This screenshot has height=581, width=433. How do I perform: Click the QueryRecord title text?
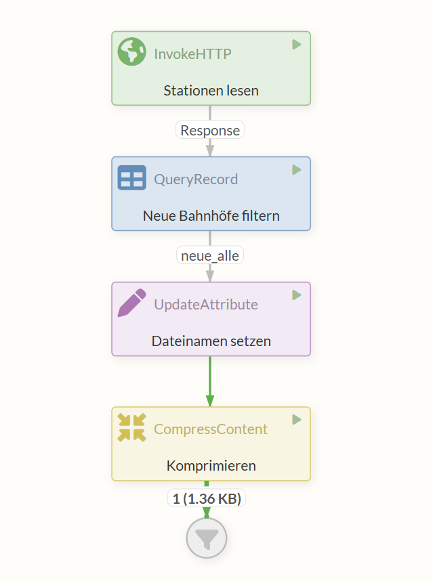coord(197,179)
